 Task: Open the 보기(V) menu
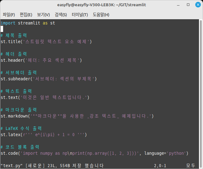point(43,15)
